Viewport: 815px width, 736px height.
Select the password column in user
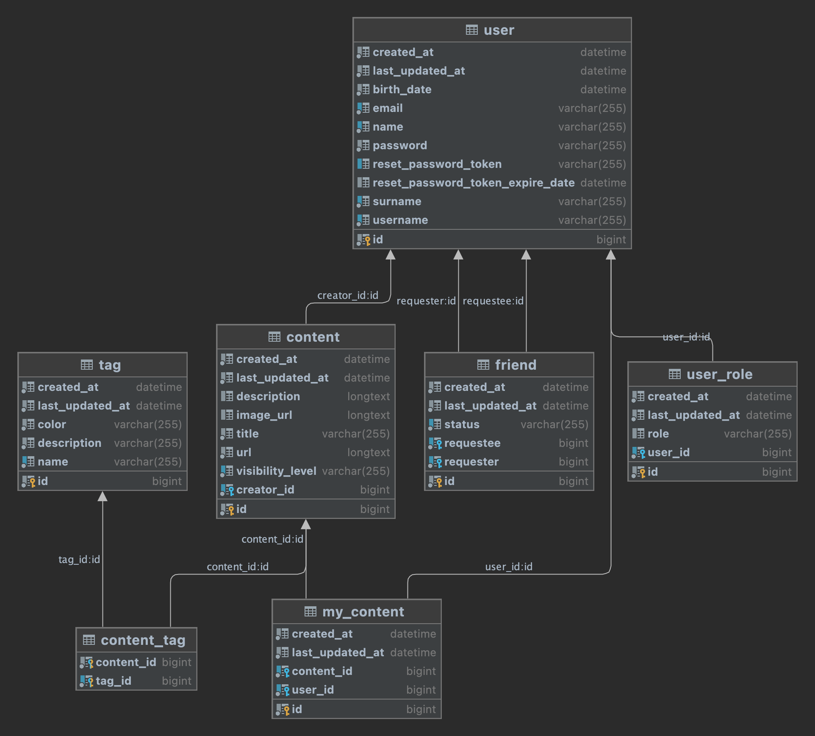coord(492,145)
